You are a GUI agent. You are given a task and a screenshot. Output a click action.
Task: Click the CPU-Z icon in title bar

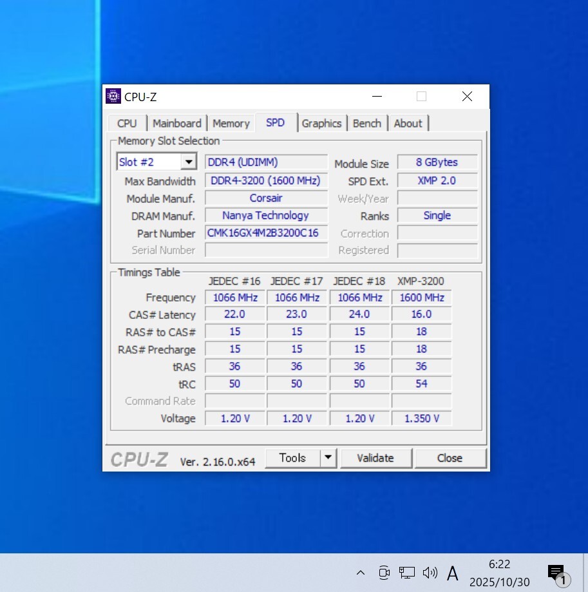tap(113, 97)
